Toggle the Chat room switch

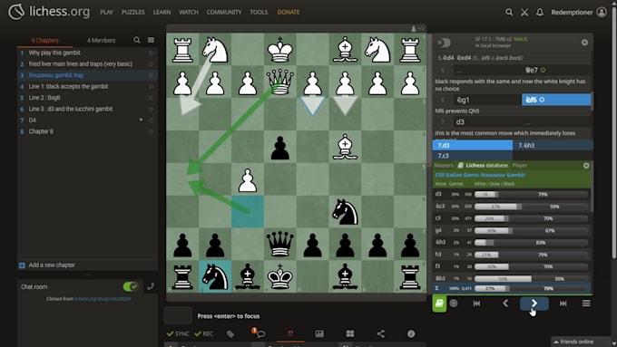(x=131, y=286)
